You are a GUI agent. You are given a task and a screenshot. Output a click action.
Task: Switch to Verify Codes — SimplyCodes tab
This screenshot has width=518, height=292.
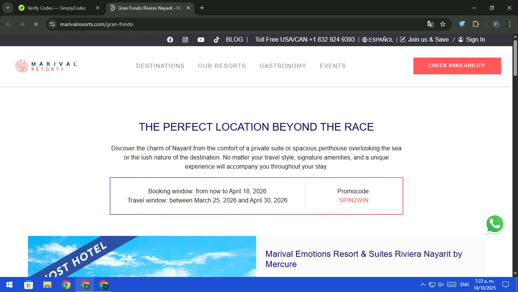(x=56, y=8)
